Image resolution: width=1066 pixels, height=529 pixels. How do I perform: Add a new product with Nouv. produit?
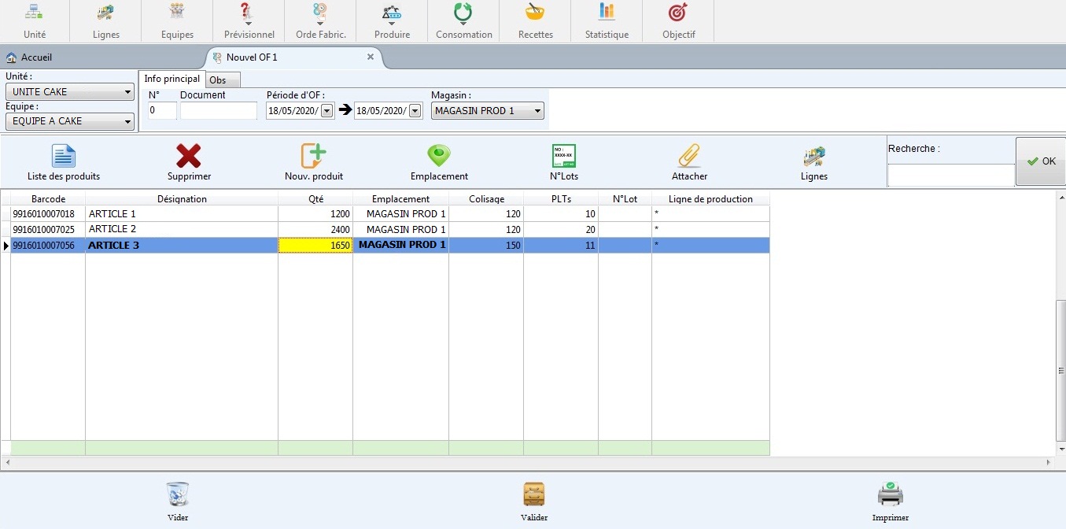tap(313, 157)
